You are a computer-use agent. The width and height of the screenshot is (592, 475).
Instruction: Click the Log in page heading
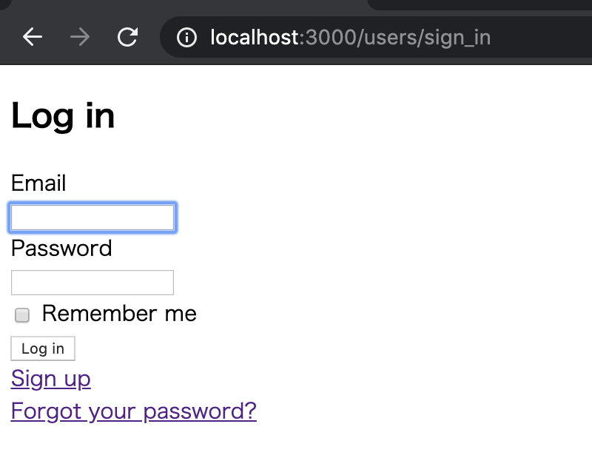tap(63, 116)
